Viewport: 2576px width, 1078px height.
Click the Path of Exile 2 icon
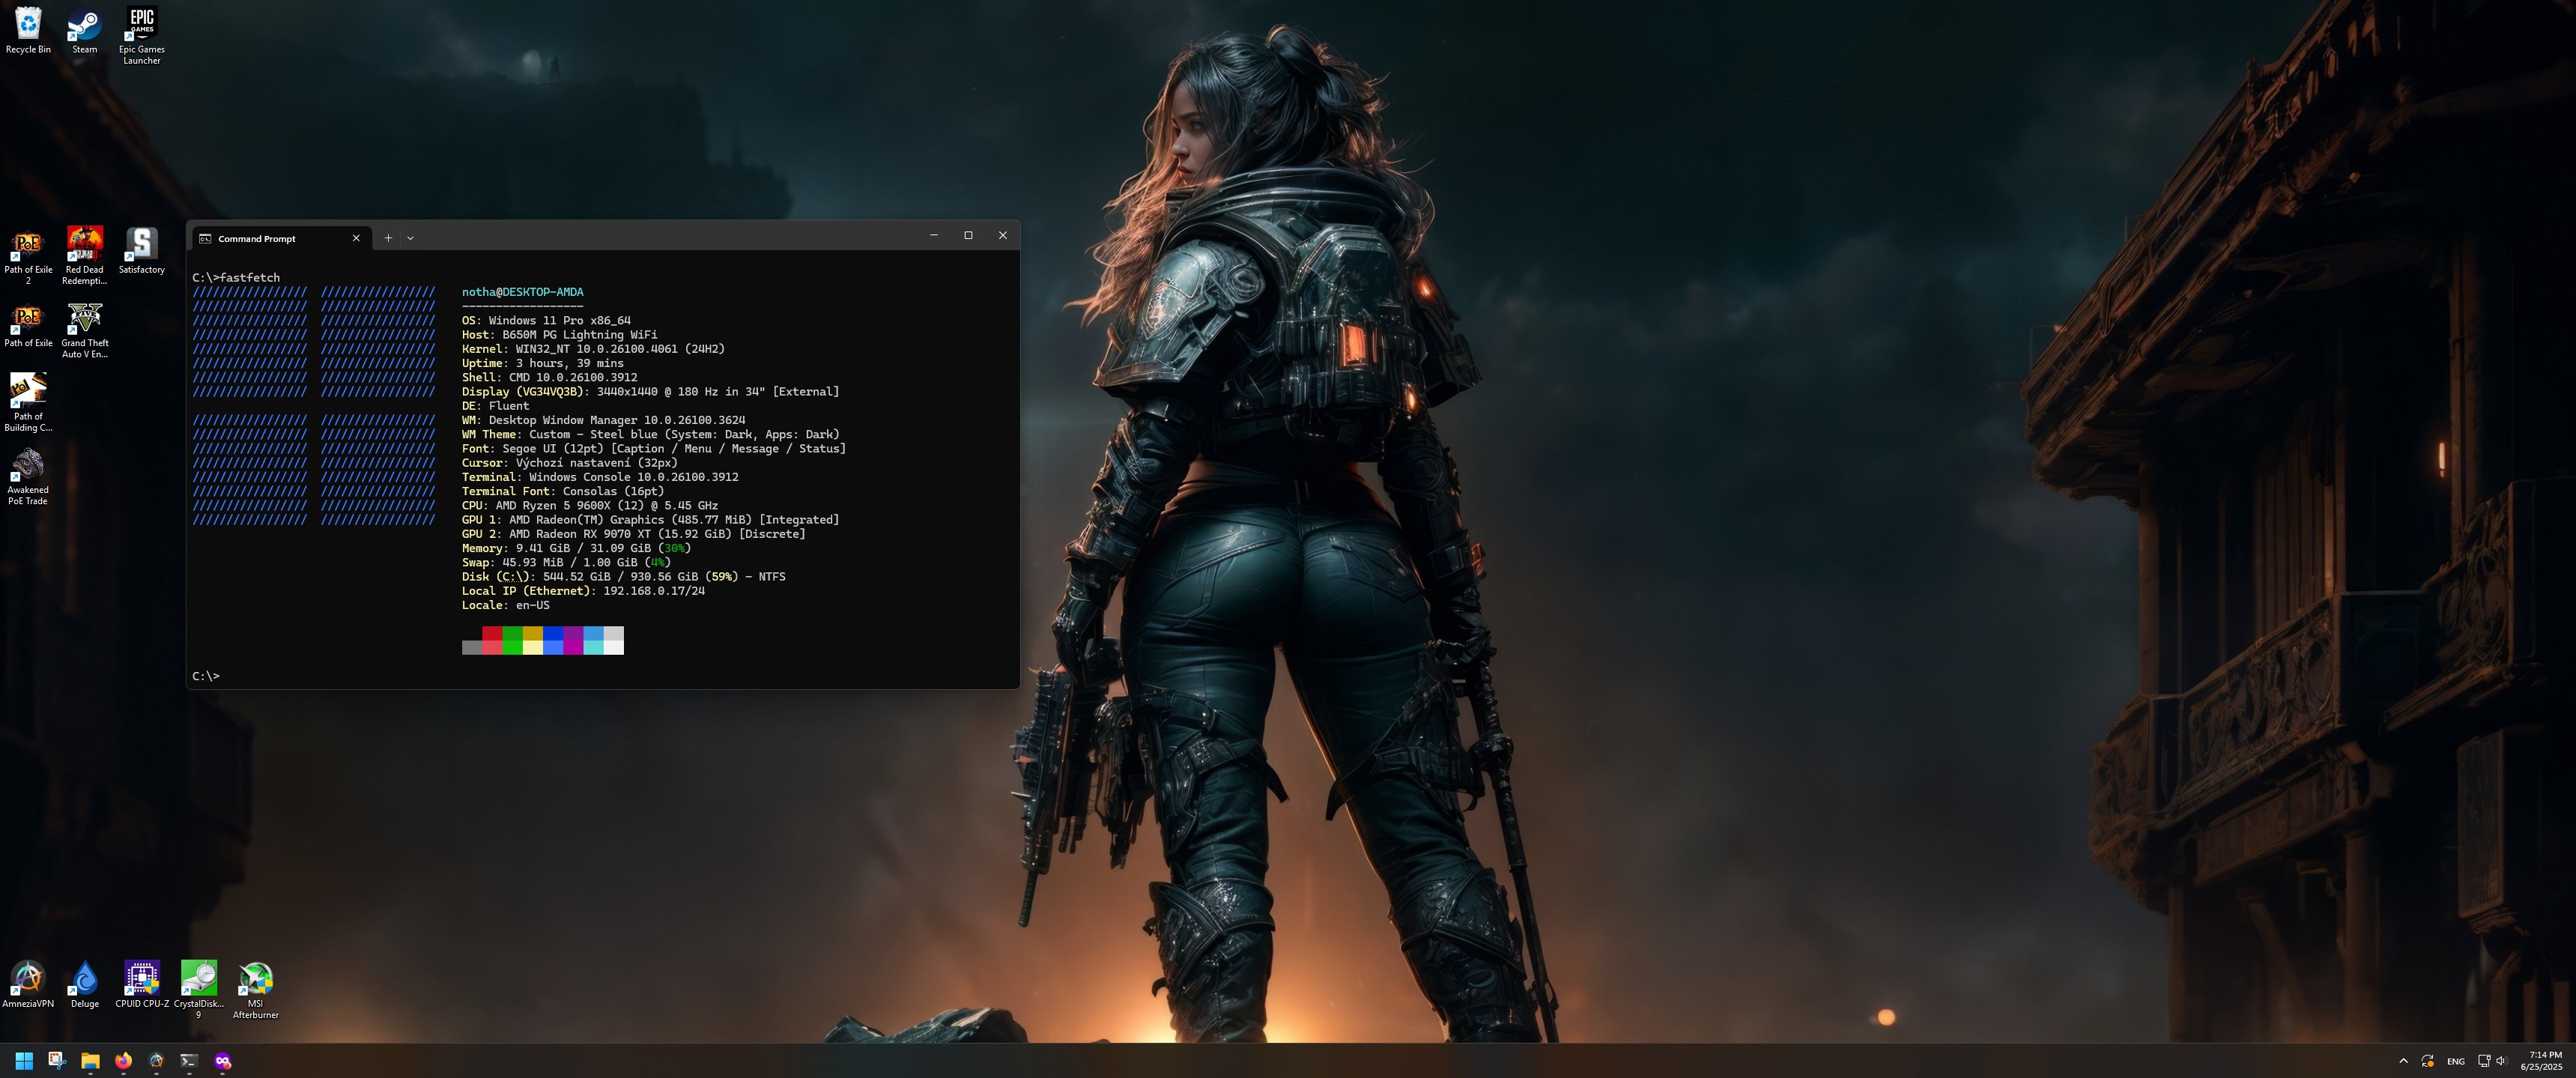pos(27,246)
